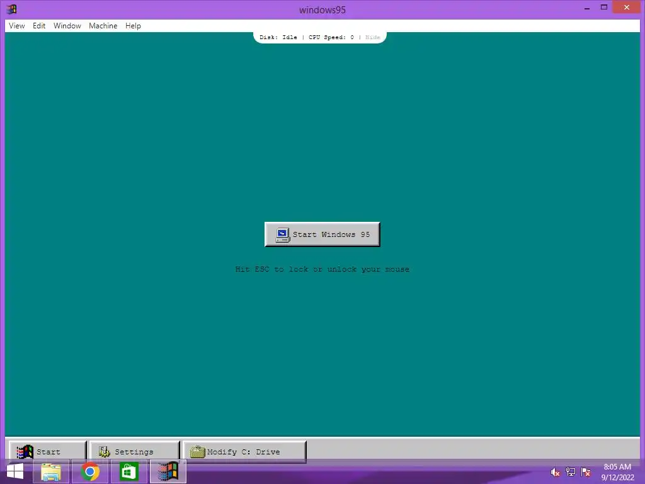645x484 pixels.
Task: Click the gear icon on Settings tab
Action: click(x=105, y=451)
